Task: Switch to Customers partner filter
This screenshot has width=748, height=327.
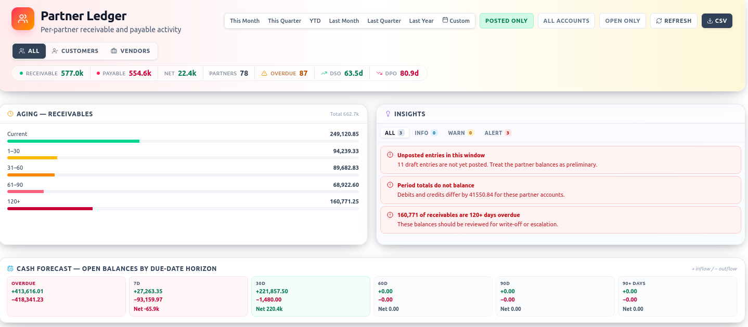Action: 75,51
